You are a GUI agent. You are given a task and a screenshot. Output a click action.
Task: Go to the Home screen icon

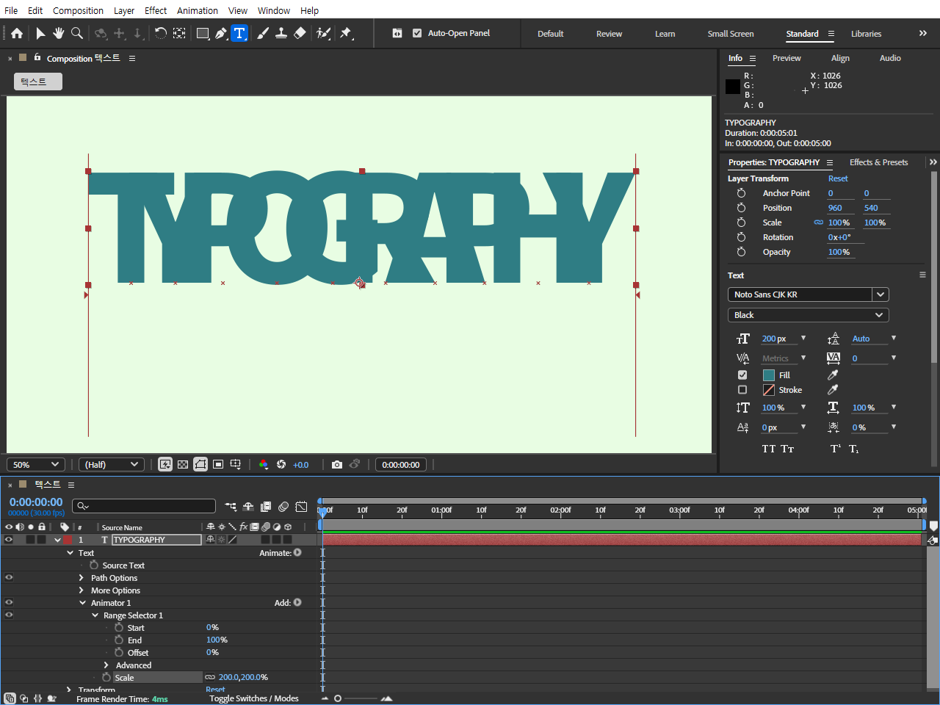click(x=17, y=33)
